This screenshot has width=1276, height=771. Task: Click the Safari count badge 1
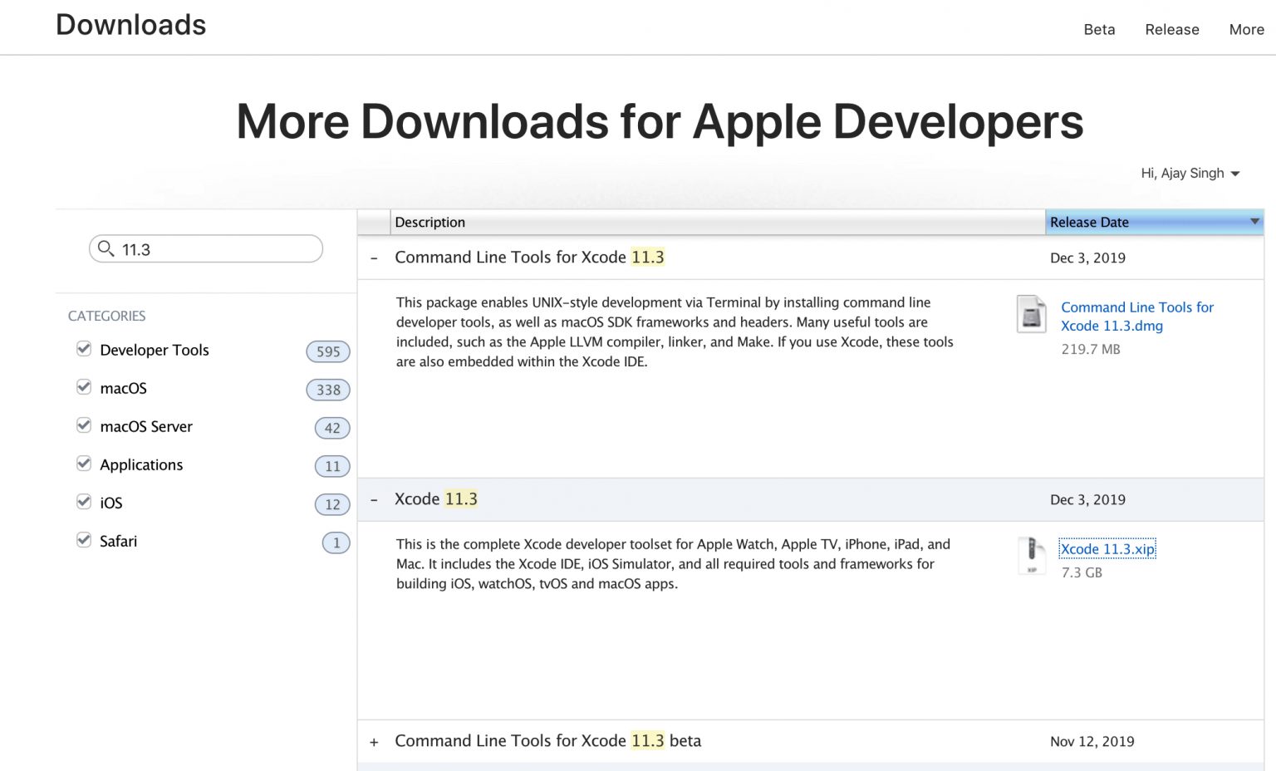click(336, 543)
